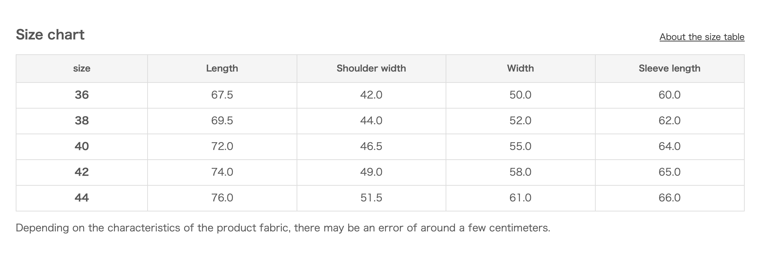Click the 69.5 length cell for size 38
Viewport: 759px width, 280px height.
222,120
